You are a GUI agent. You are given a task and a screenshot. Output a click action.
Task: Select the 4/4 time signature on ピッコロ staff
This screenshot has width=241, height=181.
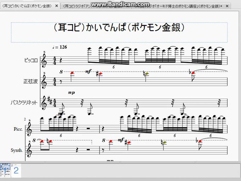click(55, 61)
